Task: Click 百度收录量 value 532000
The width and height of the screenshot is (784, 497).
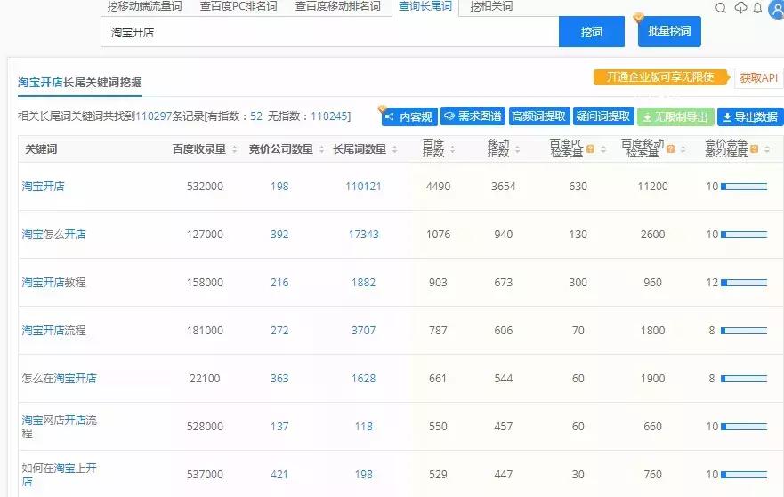Action: tap(205, 187)
